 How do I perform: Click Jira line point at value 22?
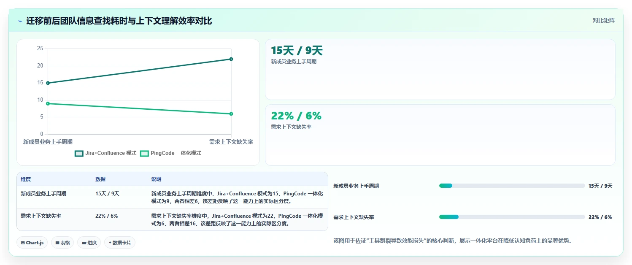tap(231, 59)
